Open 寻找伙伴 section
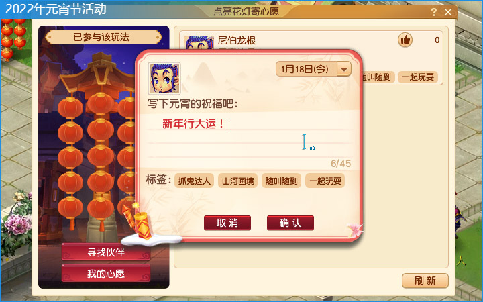This screenshot has width=483, height=302. (x=106, y=252)
